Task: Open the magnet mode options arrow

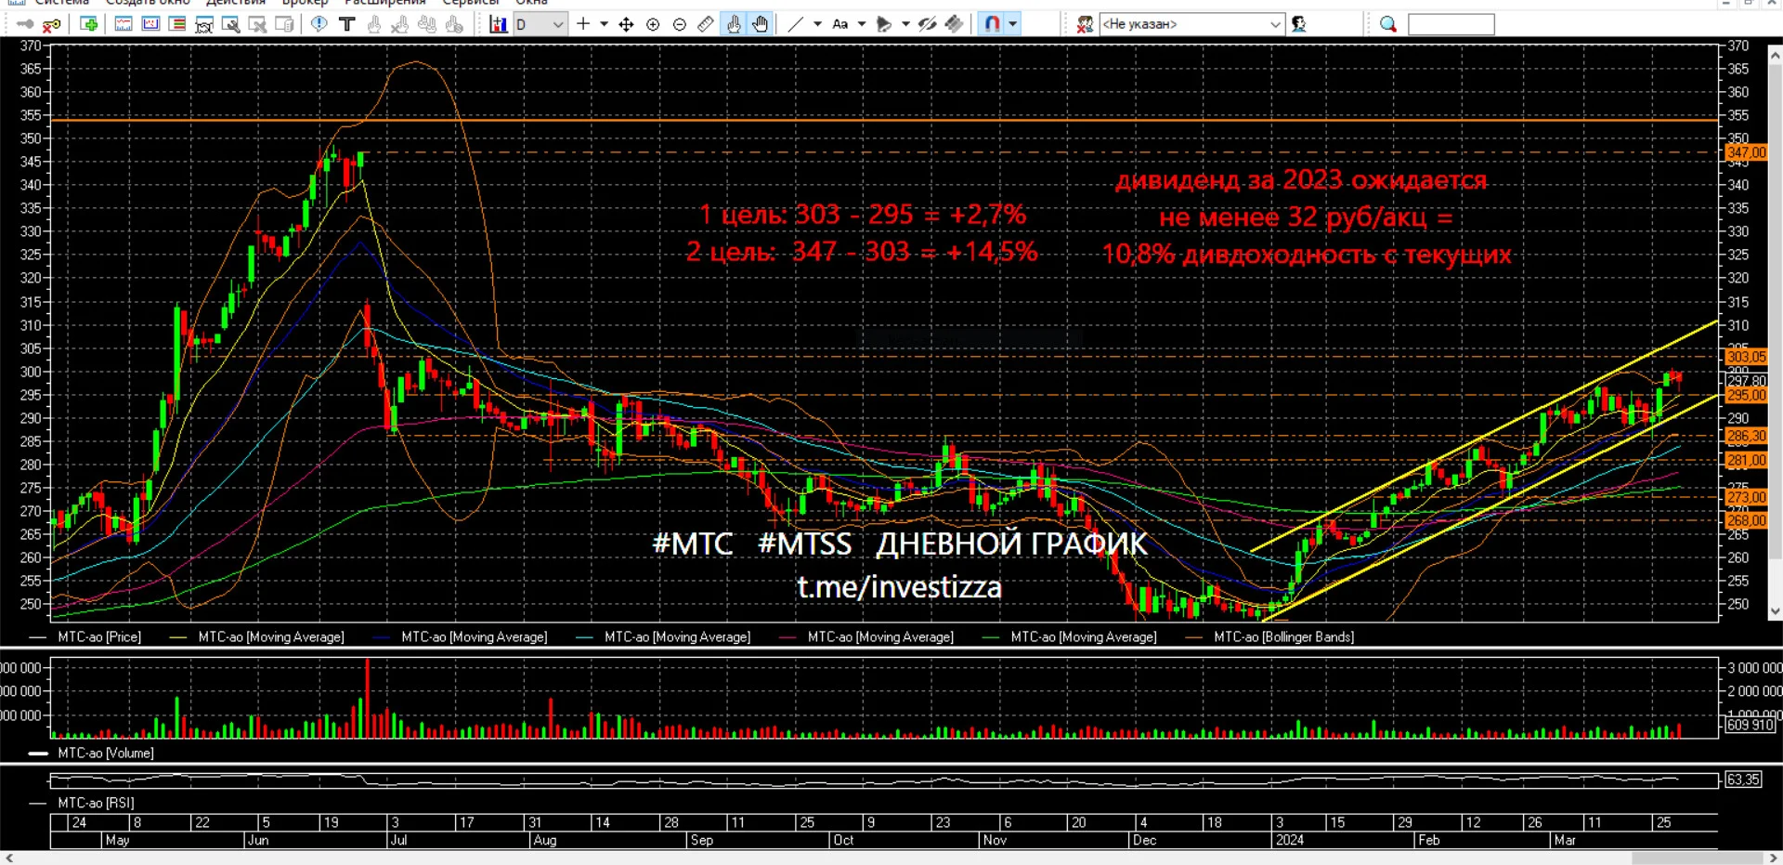Action: [1013, 24]
